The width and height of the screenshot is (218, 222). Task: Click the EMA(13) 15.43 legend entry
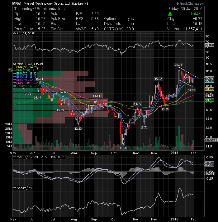tap(25, 77)
